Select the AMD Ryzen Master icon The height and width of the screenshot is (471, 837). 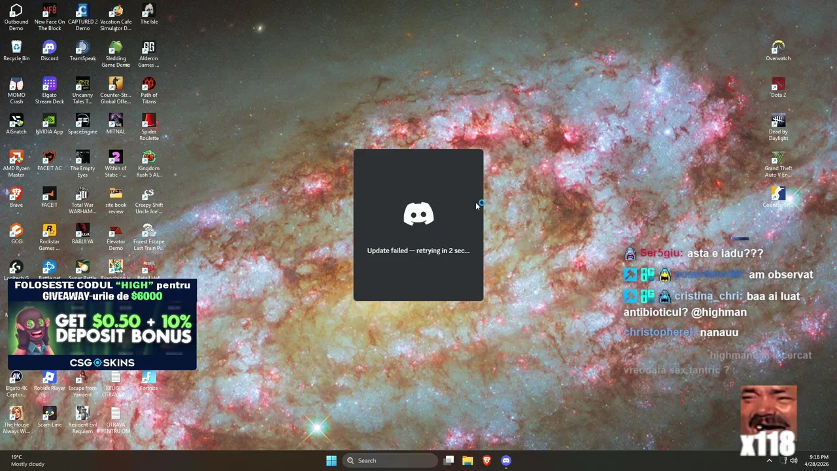pyautogui.click(x=16, y=164)
